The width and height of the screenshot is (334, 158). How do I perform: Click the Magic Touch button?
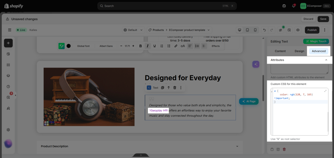pyautogui.click(x=316, y=41)
